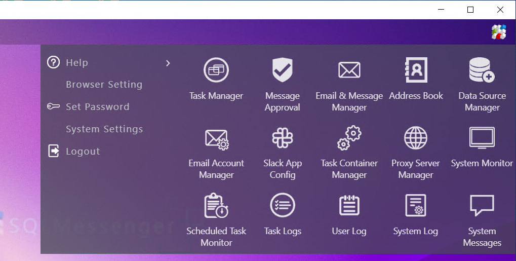Image resolution: width=516 pixels, height=261 pixels.
Task: Click the Task Manager label
Action: tap(216, 96)
